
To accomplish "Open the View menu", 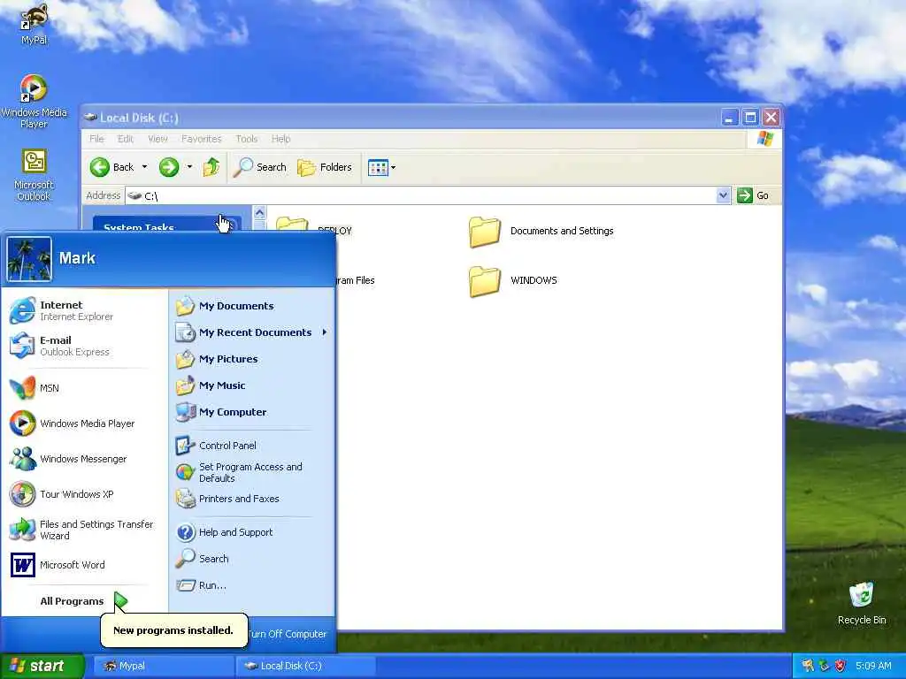I will tap(157, 139).
